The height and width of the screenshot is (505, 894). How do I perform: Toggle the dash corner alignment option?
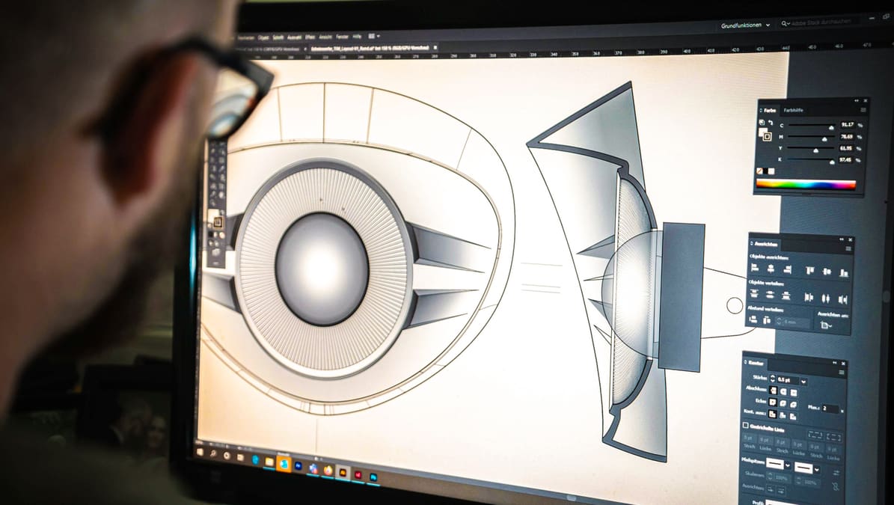pyautogui.click(x=815, y=435)
